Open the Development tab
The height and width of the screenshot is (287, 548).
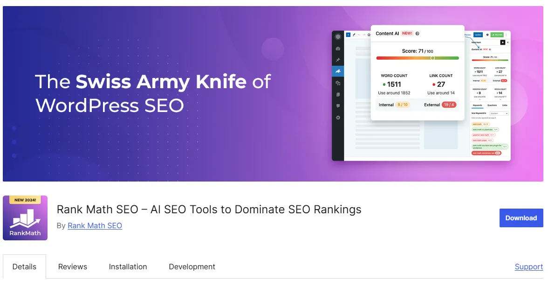(192, 267)
